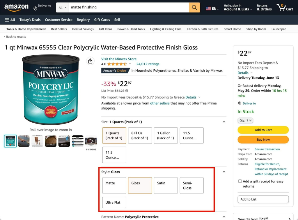Screen dimensions: 298x220
Task: Open the hamburger All menu
Action: point(10,20)
